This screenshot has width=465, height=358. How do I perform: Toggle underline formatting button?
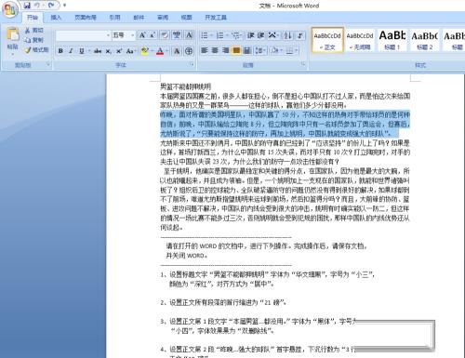click(x=82, y=51)
